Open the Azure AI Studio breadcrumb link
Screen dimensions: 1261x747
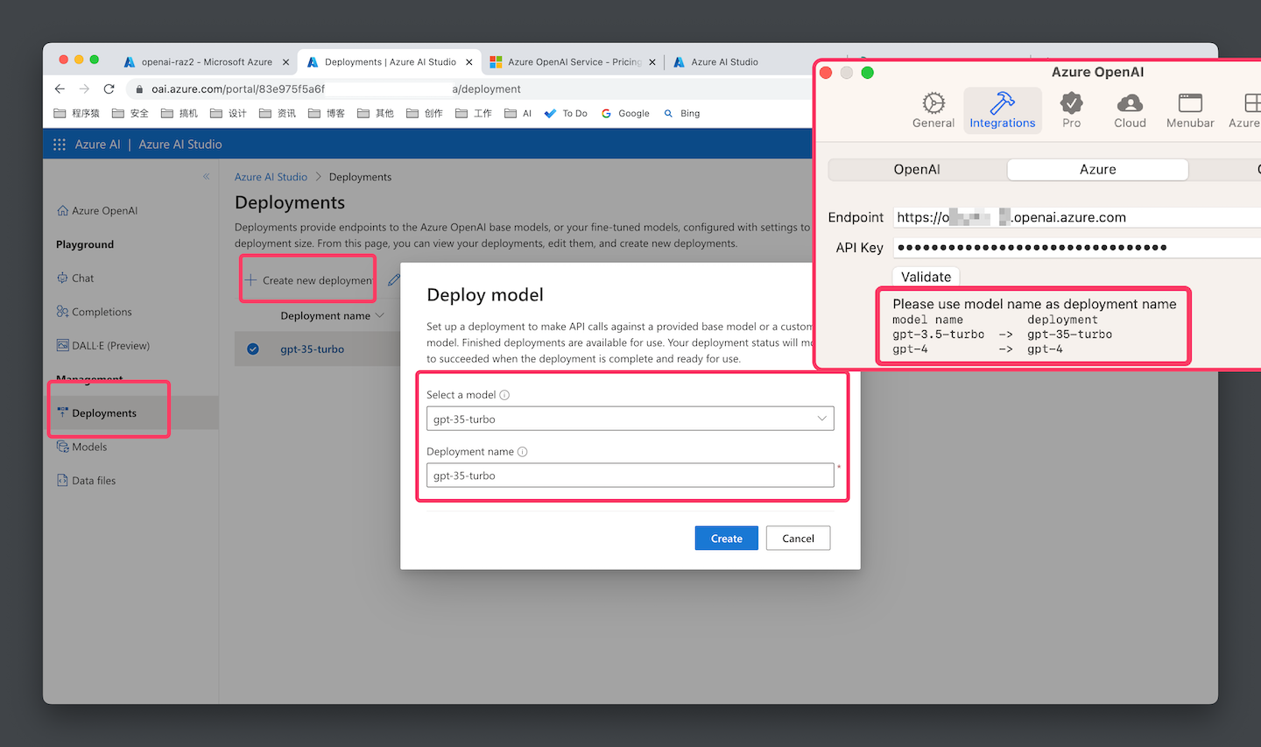click(x=271, y=177)
